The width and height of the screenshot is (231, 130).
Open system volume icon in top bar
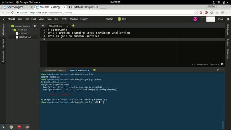[219, 2]
